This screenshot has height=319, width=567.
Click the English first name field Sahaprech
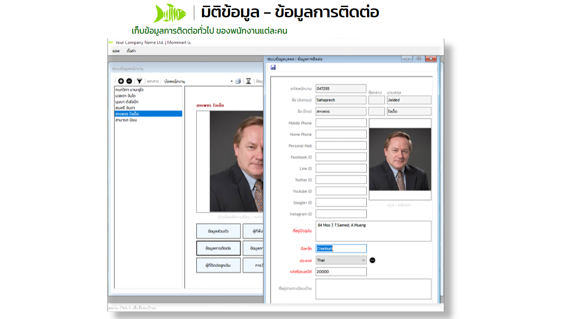[341, 100]
